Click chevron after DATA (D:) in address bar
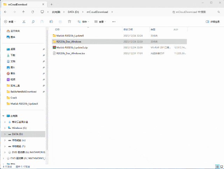 click(x=83, y=12)
